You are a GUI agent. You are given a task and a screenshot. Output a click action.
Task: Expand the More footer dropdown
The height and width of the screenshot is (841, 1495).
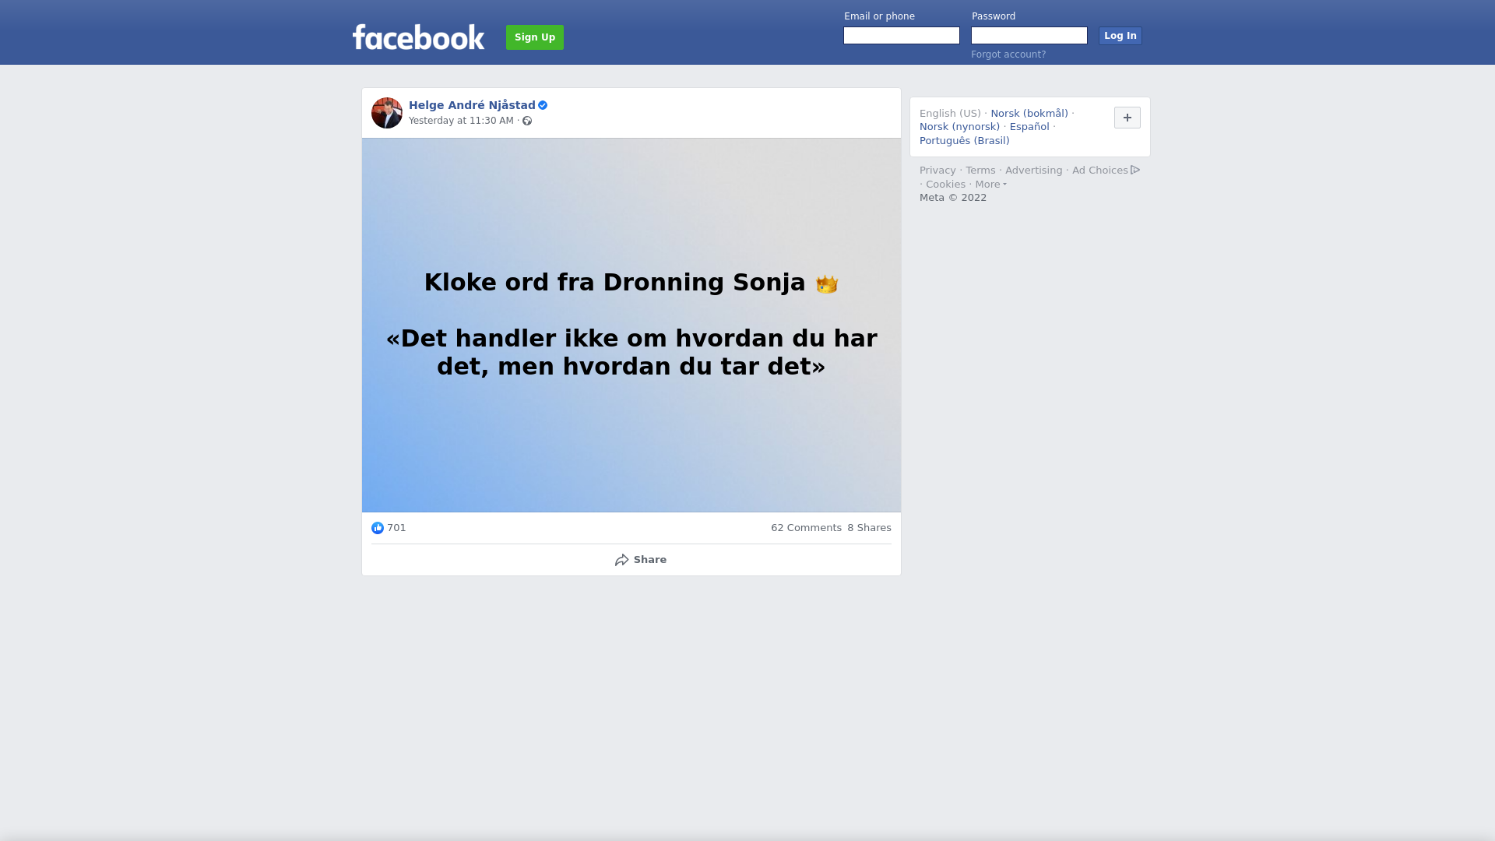[990, 185]
